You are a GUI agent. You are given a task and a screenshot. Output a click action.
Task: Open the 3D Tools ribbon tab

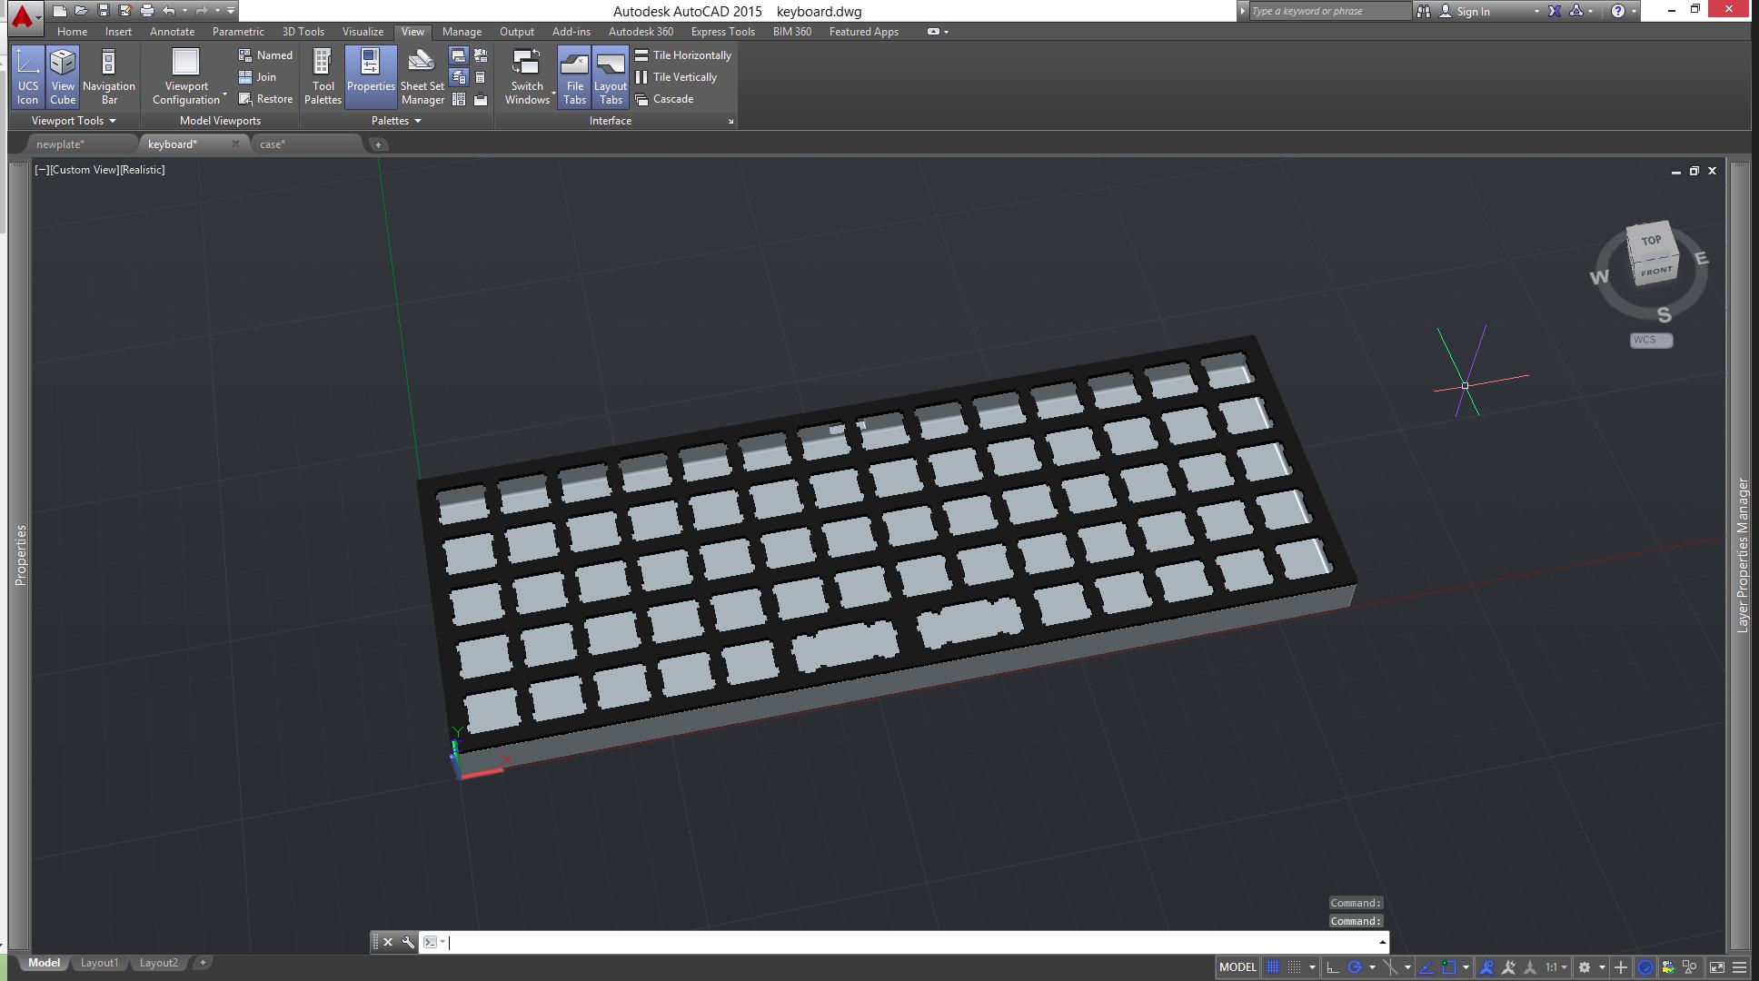[303, 32]
